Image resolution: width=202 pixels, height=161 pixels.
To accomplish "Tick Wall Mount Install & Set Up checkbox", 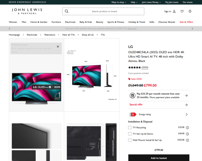I will 130,140.
